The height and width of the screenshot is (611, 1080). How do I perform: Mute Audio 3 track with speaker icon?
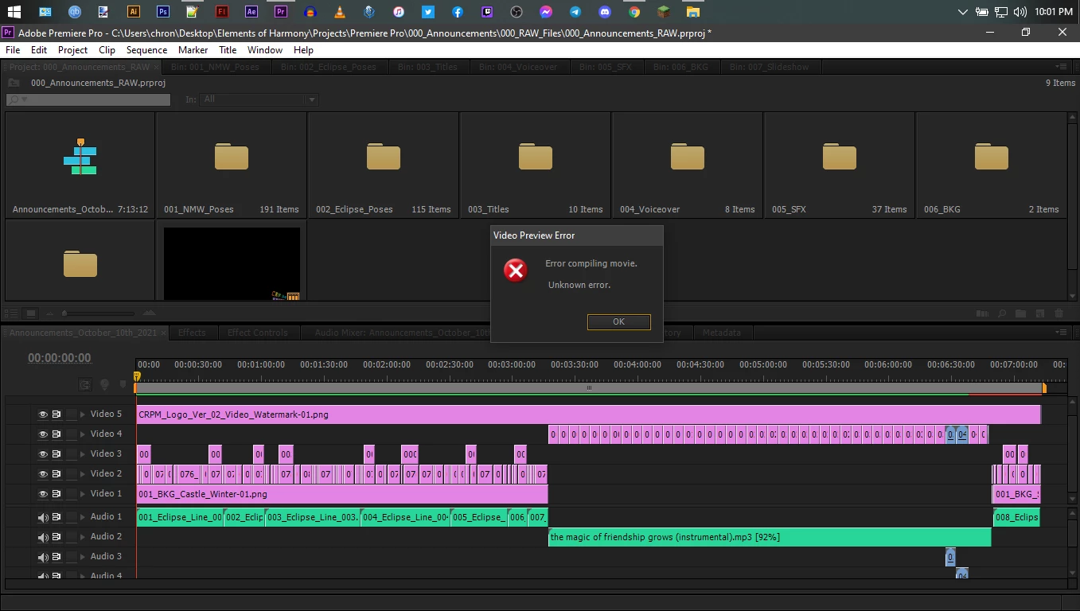coord(43,557)
